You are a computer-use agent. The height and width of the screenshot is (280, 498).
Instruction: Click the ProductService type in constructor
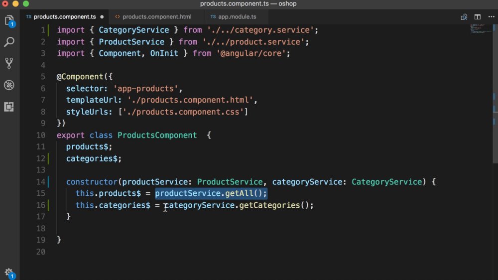230,182
